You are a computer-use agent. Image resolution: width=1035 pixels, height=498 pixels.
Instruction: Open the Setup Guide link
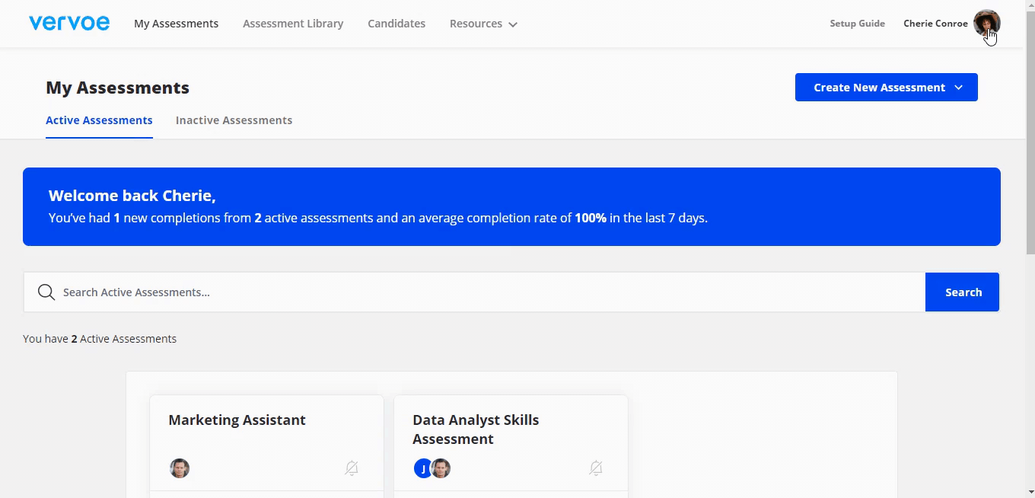[857, 24]
